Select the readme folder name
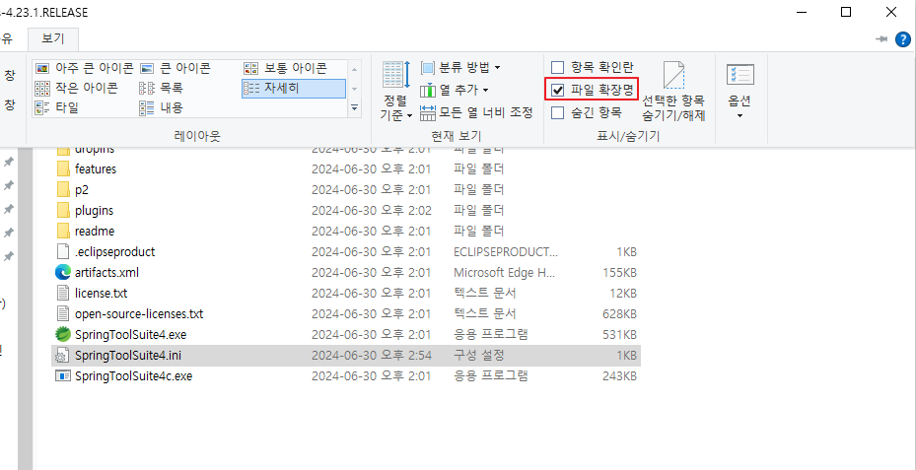The width and height of the screenshot is (916, 470). coord(95,231)
